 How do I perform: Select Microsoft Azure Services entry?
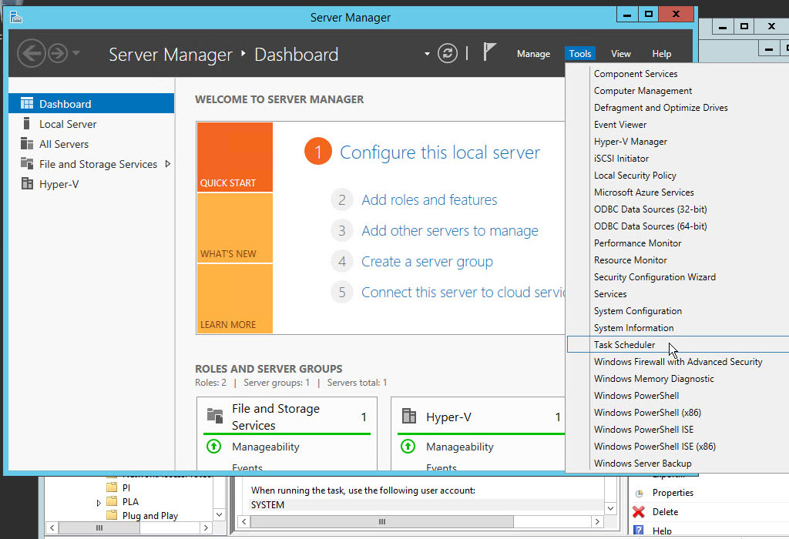[643, 192]
